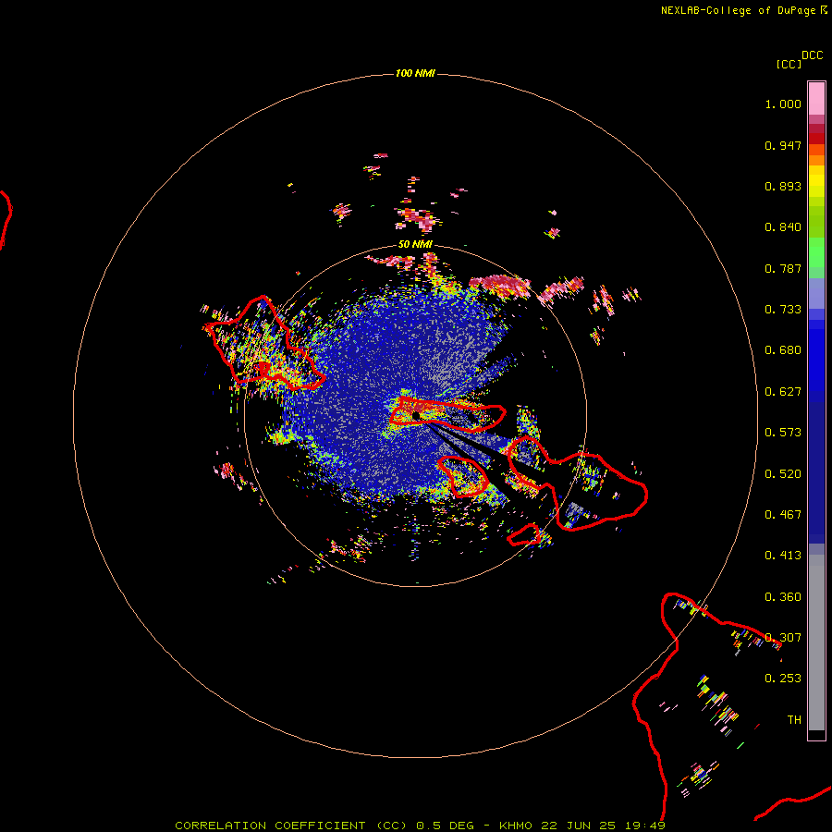Click the 0.840 legend value
832x832 pixels.
click(783, 227)
